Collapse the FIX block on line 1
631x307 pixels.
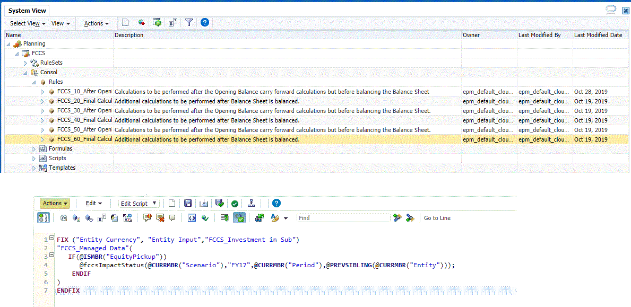point(51,238)
